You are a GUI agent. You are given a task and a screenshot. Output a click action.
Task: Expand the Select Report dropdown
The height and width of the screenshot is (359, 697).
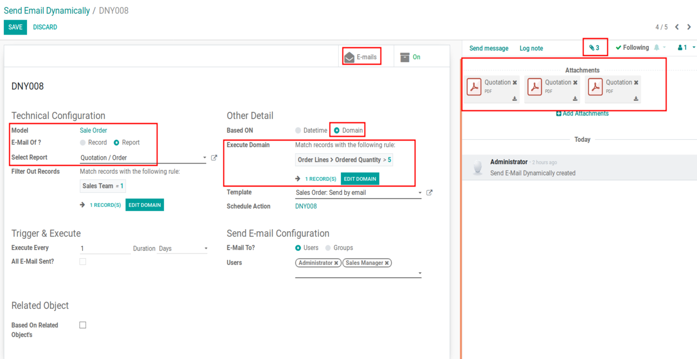[204, 158]
